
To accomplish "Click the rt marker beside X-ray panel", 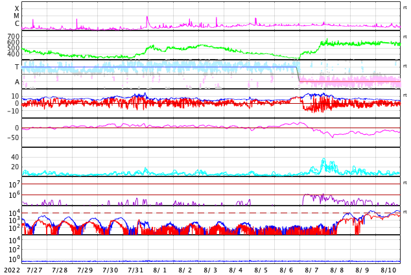I will pos(405,8).
